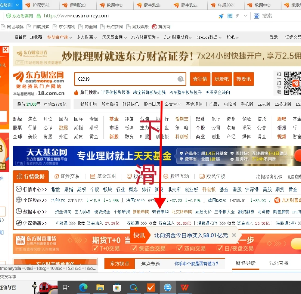Select the 行情数据 tab
Viewport: 301px width, 294px height.
click(x=31, y=176)
